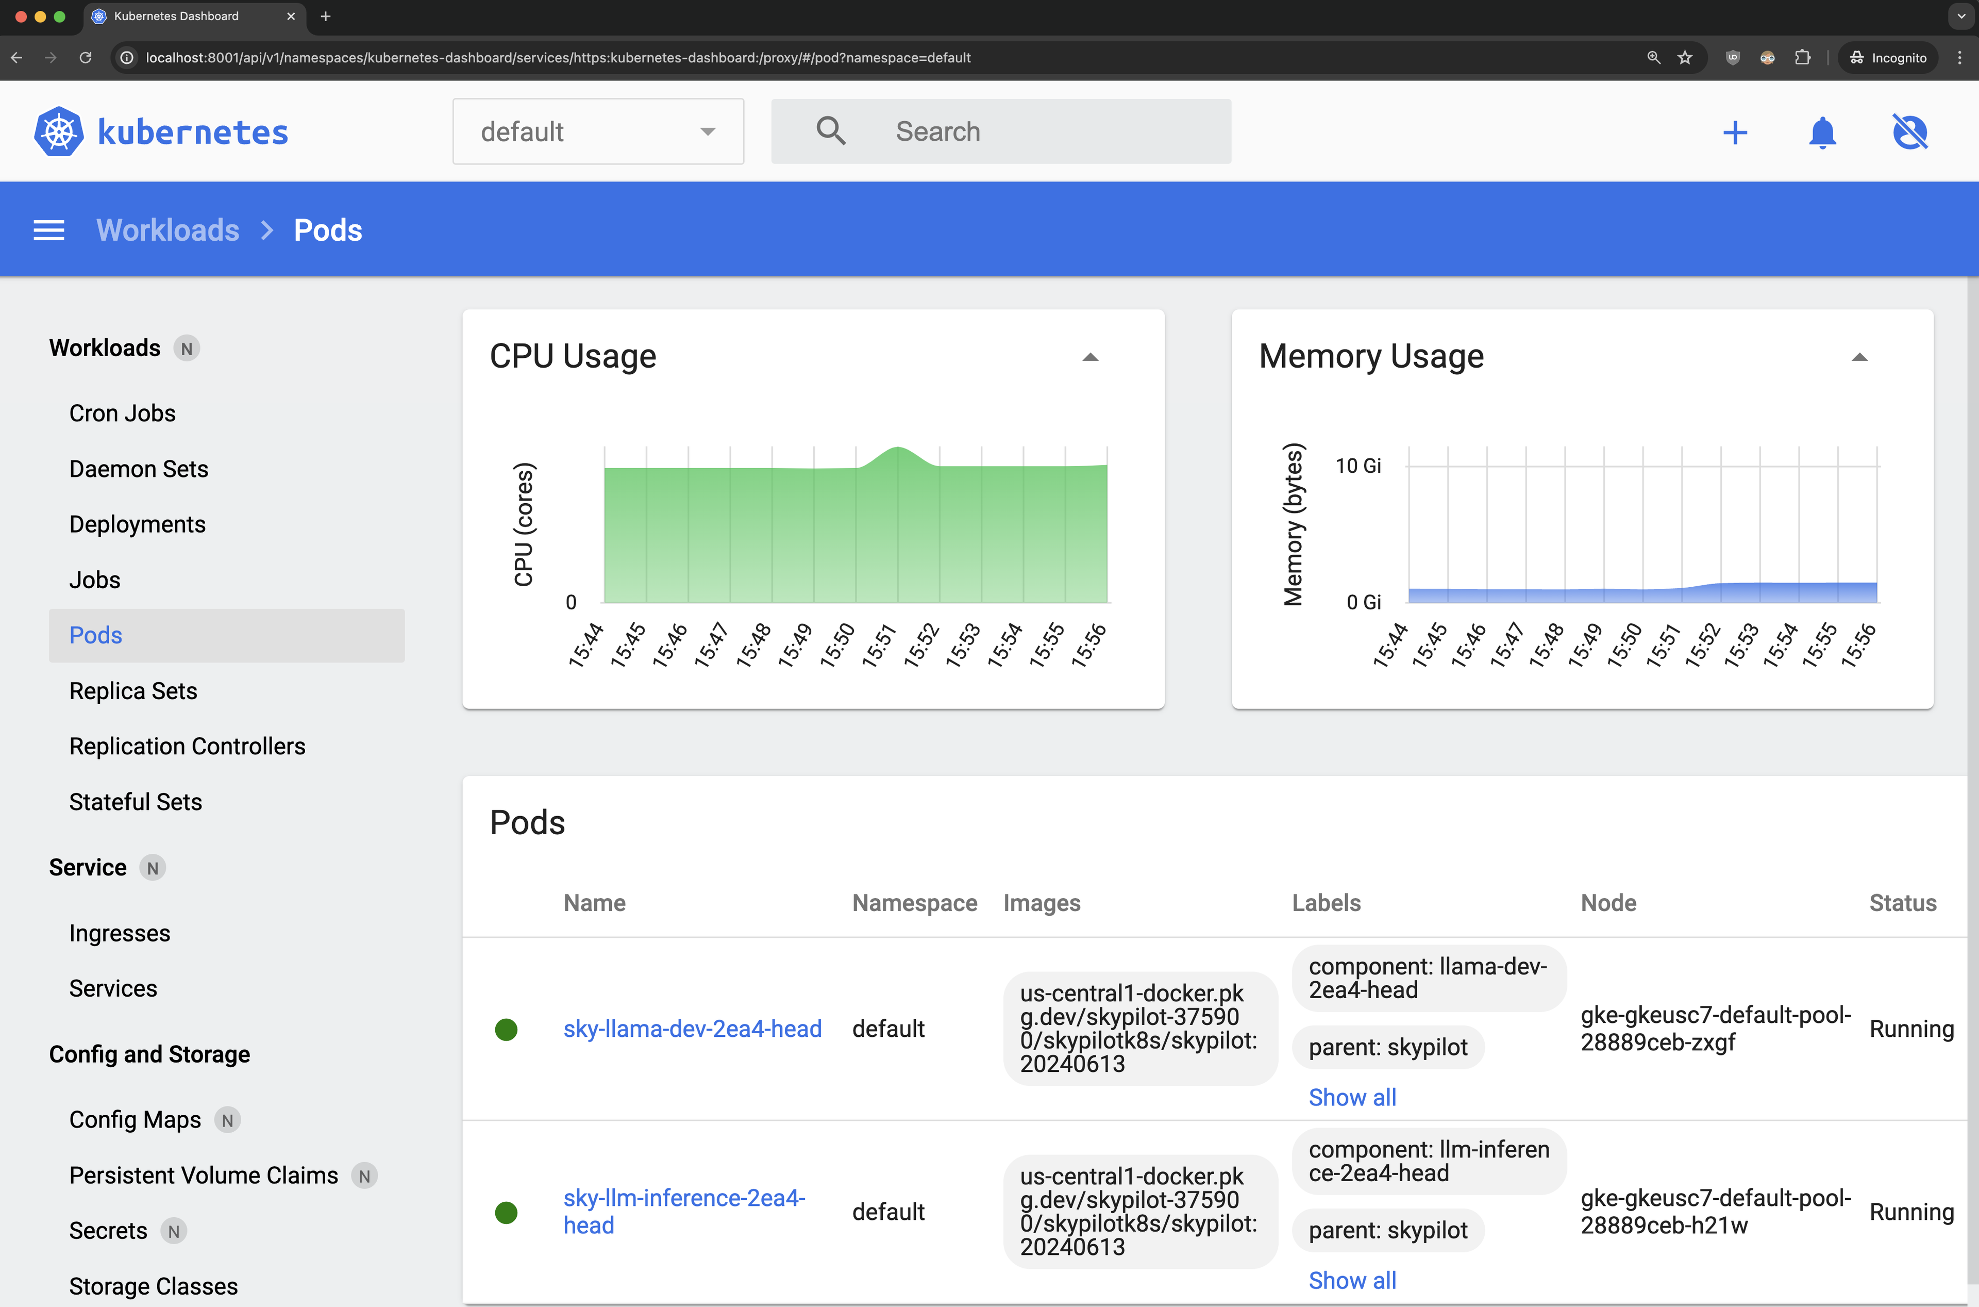The image size is (1979, 1307).
Task: Click the Service sidebar heading
Action: click(x=88, y=868)
